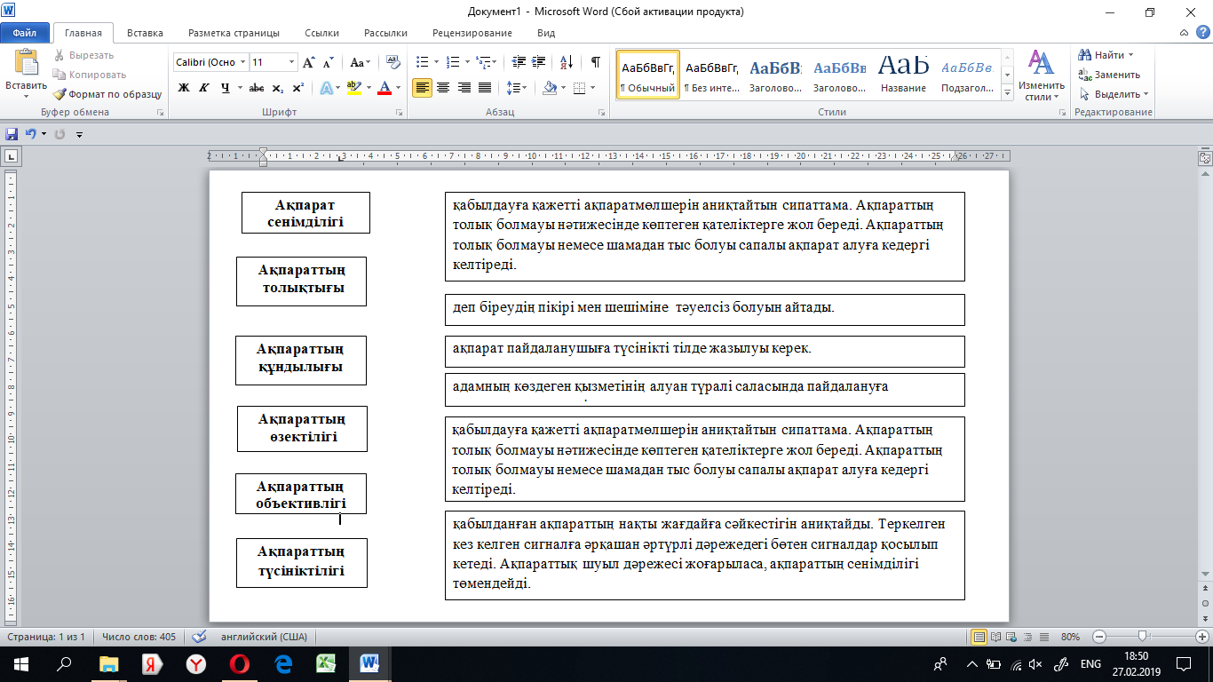Apply Title (Название) style
Viewport: 1213px width, 682px height.
pos(903,74)
